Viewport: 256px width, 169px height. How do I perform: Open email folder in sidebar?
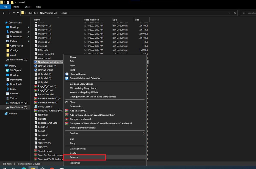pos(13,55)
